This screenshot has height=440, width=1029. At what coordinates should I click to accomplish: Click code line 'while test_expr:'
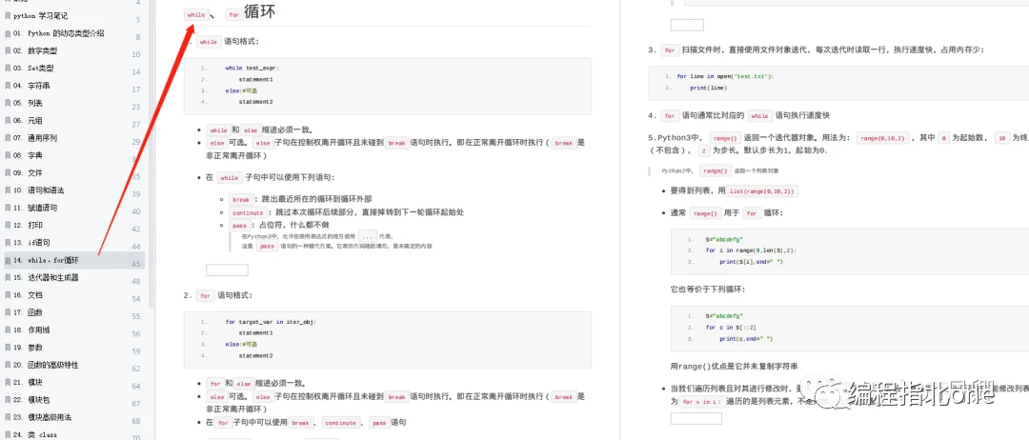252,68
